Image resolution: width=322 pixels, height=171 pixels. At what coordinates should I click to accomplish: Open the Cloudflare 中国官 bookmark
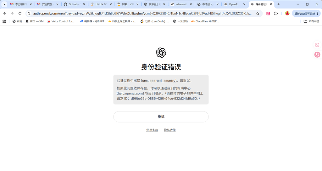[x=205, y=21]
